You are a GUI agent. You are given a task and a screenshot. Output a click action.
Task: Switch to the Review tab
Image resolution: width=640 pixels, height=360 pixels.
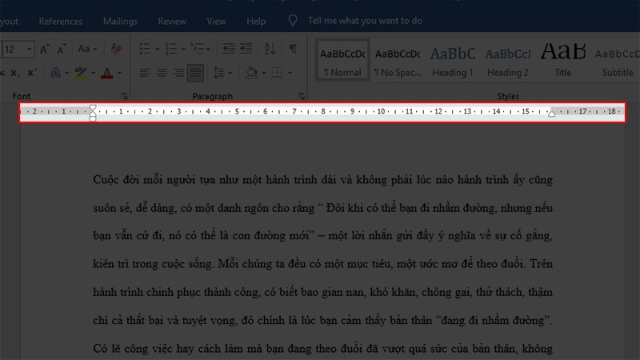coord(172,21)
